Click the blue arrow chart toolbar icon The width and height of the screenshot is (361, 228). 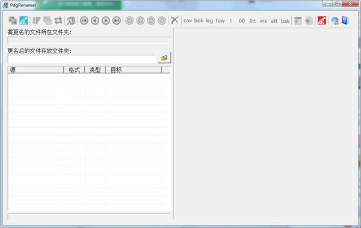[x=23, y=20]
